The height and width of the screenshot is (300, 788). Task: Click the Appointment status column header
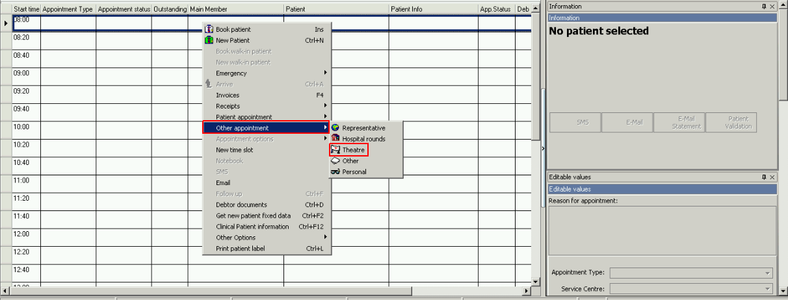click(124, 10)
